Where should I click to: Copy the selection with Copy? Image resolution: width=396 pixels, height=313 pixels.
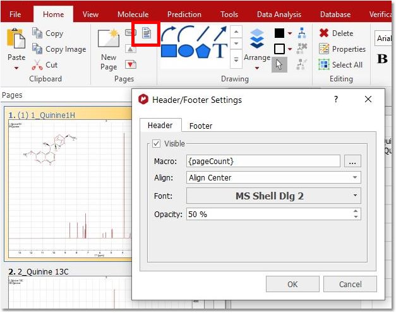[48, 33]
